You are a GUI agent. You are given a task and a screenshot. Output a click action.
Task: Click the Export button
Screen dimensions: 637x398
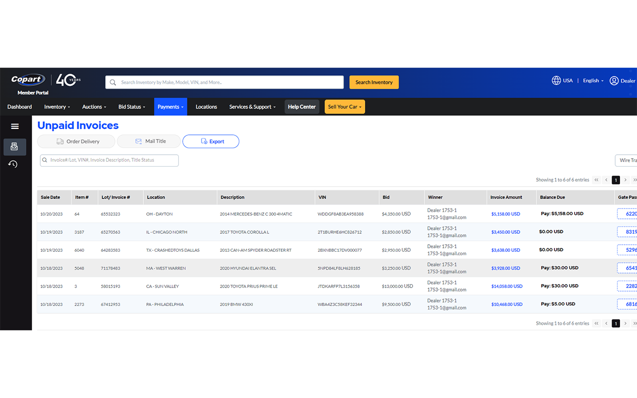(211, 141)
